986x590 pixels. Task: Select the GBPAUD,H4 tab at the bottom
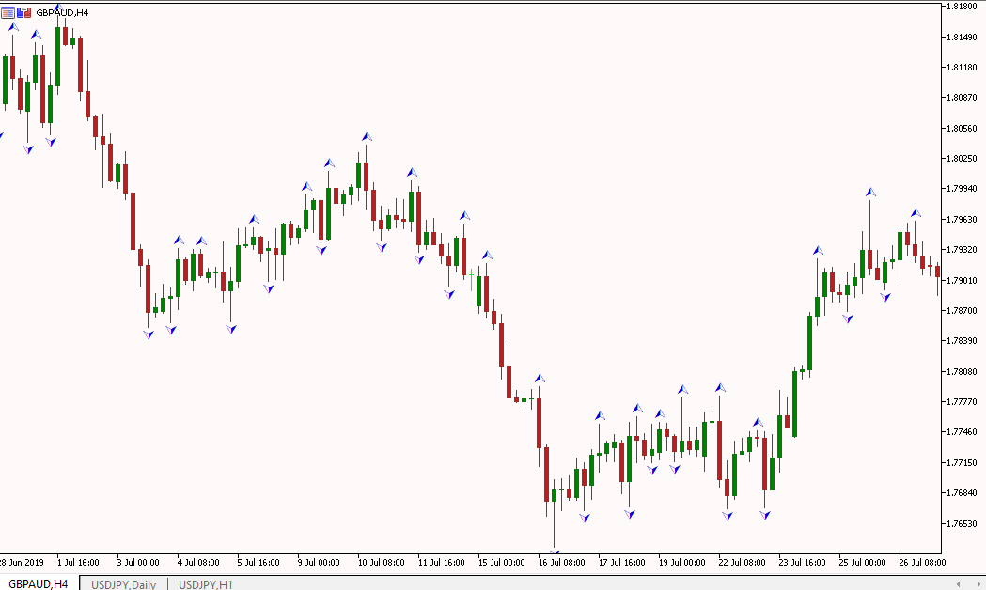tap(39, 584)
